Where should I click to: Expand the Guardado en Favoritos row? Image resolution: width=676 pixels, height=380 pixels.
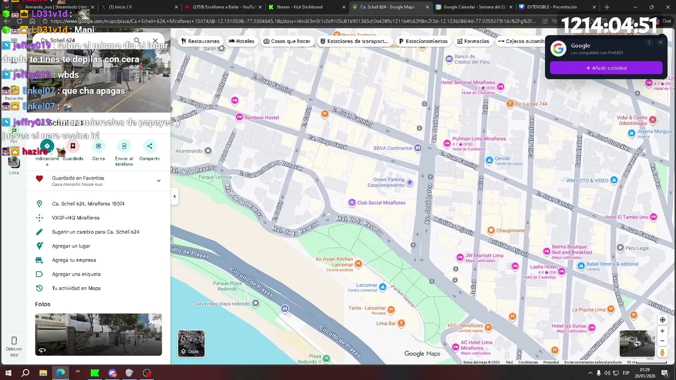99,180
